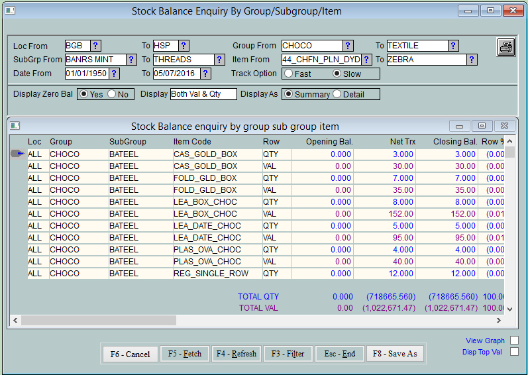Click the horizontal scrollbar in results grid
The image size is (528, 375).
point(99,320)
